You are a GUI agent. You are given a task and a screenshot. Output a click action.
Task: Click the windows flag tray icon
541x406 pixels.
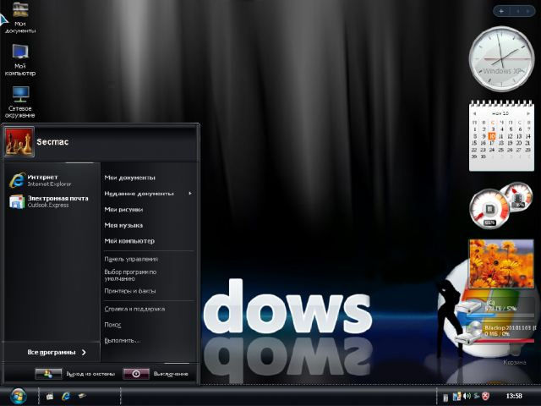pos(456,396)
